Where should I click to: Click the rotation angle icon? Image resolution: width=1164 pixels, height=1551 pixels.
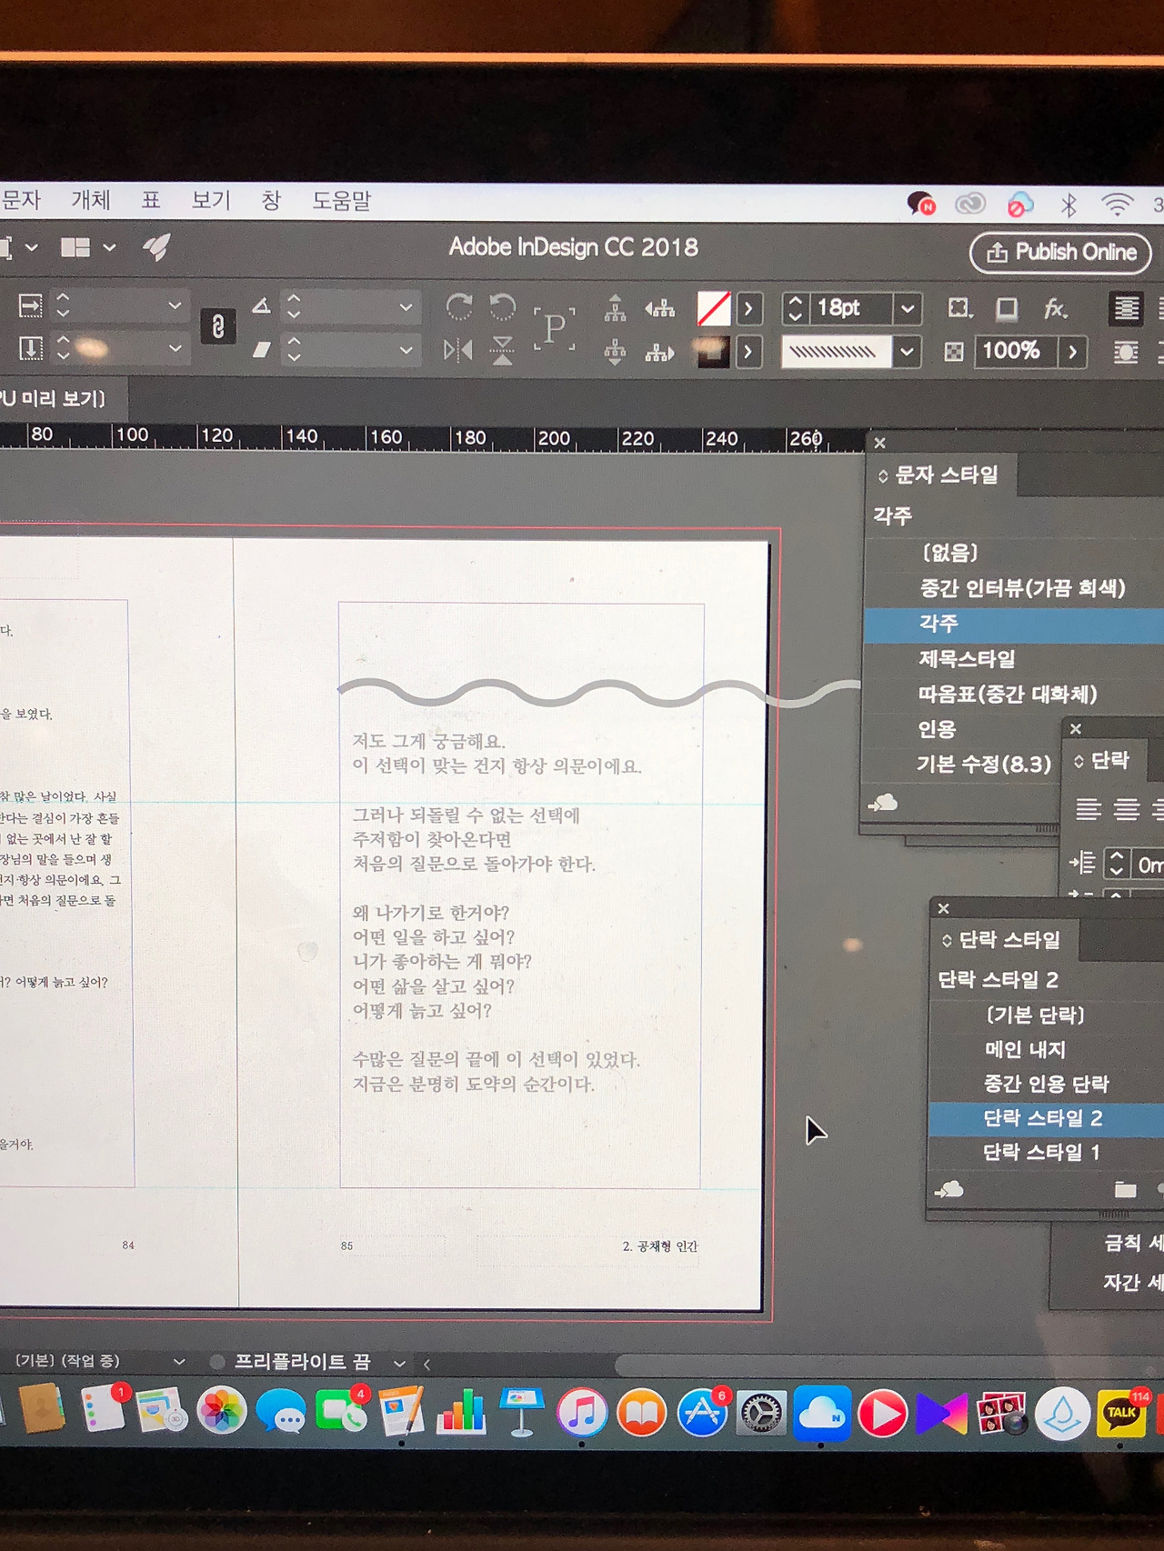262,306
